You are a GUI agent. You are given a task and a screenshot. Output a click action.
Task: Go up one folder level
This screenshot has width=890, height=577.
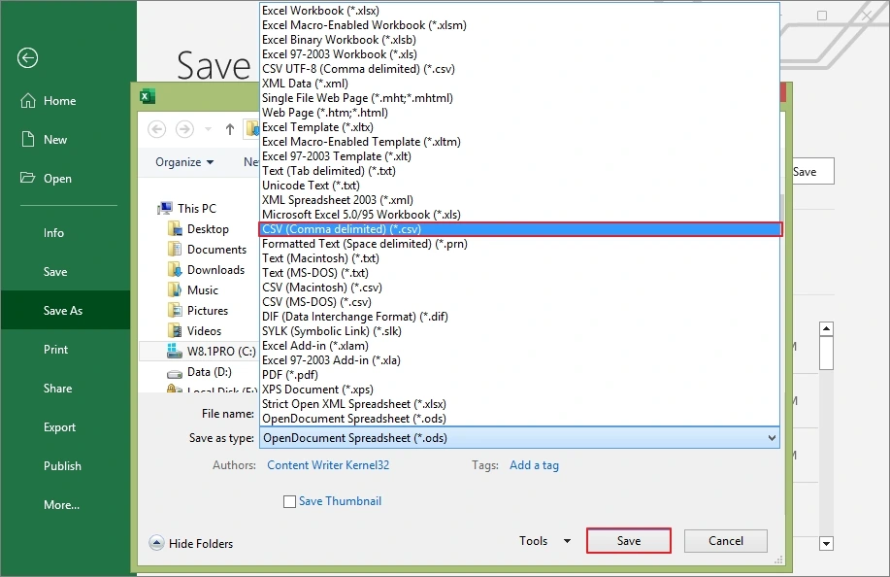pos(229,129)
